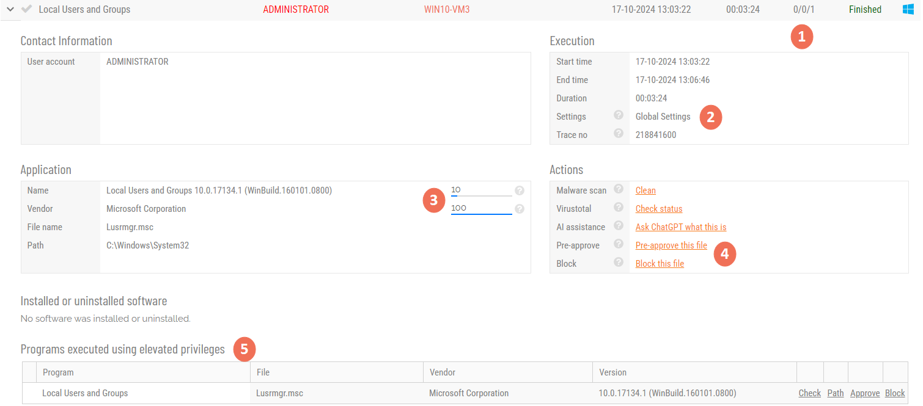Click the help icon beside Block in Actions
The image size is (923, 406).
[x=619, y=262]
